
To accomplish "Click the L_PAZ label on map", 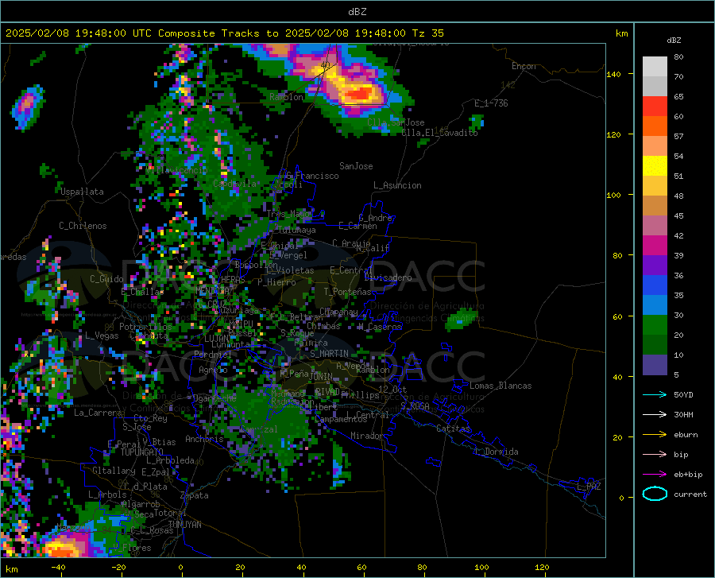I will (x=589, y=487).
